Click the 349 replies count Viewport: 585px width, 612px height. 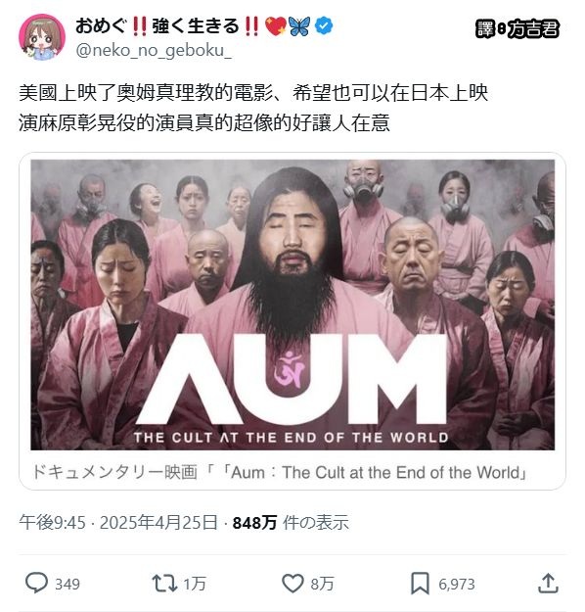[67, 584]
